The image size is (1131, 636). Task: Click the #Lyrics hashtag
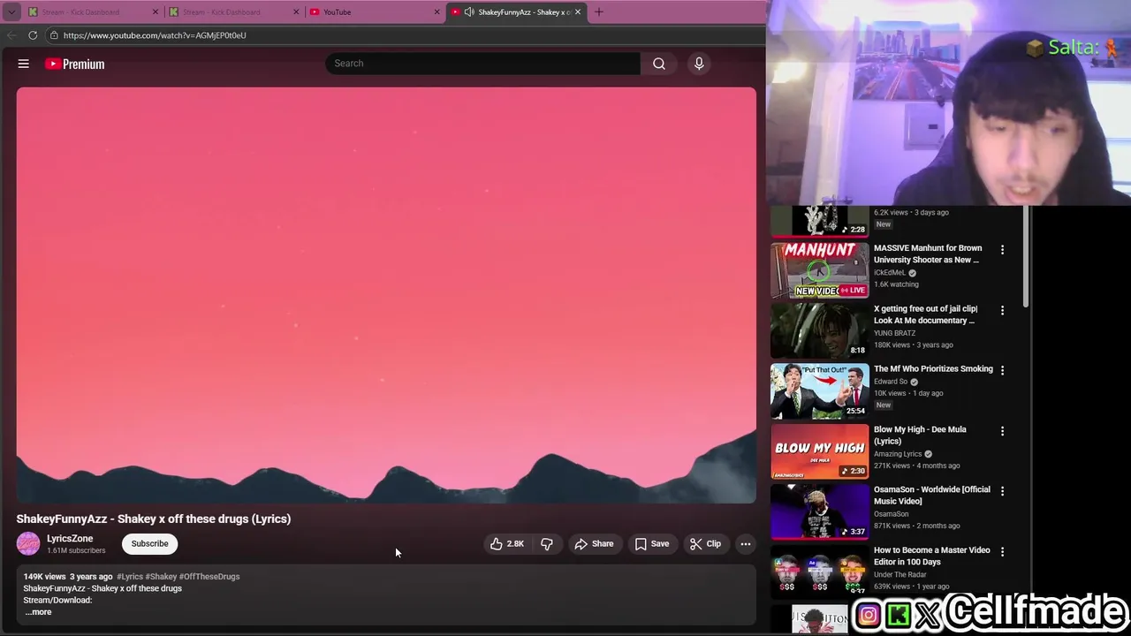pos(130,576)
